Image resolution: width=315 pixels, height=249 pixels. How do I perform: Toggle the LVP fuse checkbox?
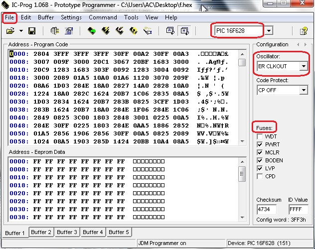260,168
